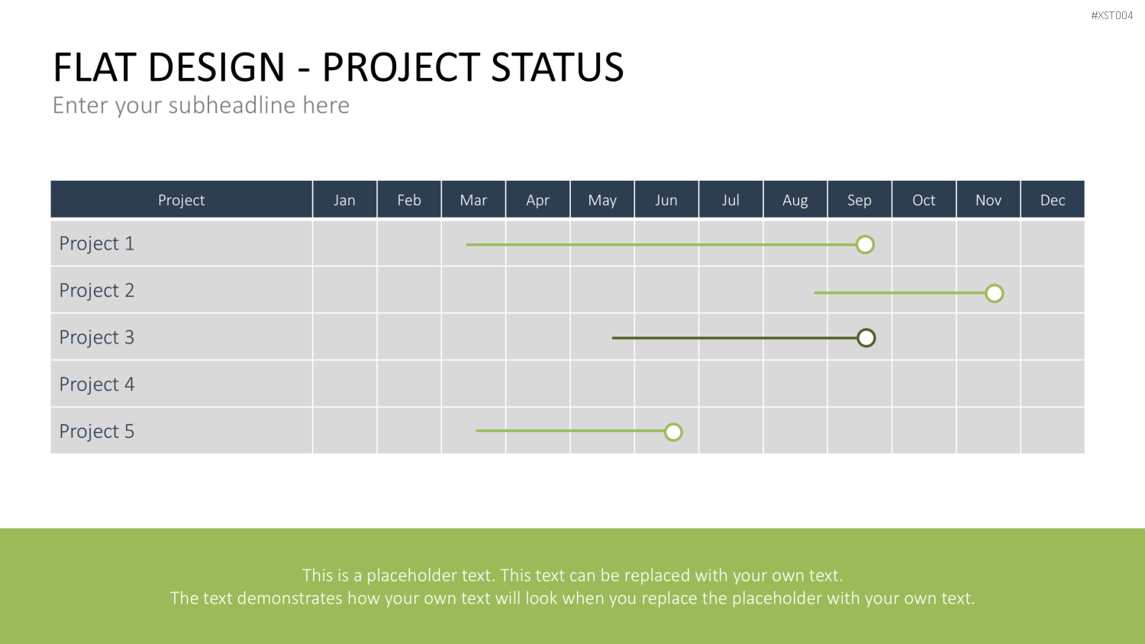Click the #XST004 slide code label
This screenshot has height=644, width=1145.
1111,15
